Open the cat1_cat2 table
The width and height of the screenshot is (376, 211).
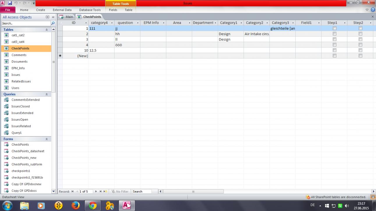point(18,35)
